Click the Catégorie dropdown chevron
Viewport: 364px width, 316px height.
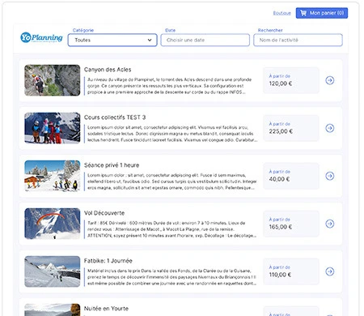click(x=150, y=40)
